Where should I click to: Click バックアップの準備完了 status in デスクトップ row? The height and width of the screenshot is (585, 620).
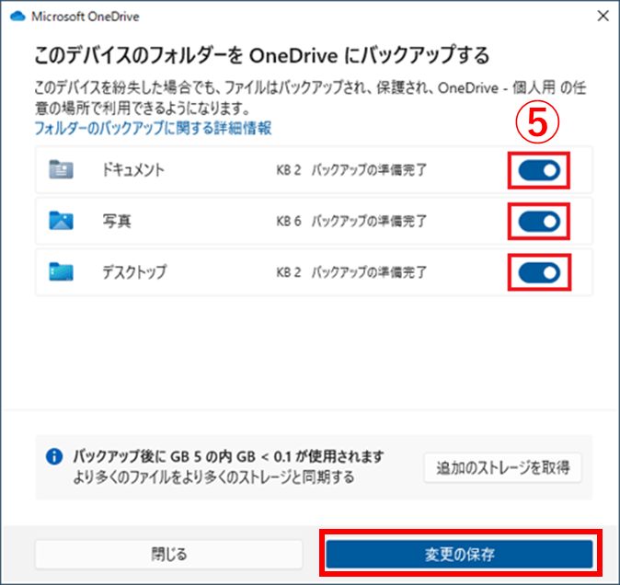click(x=369, y=272)
